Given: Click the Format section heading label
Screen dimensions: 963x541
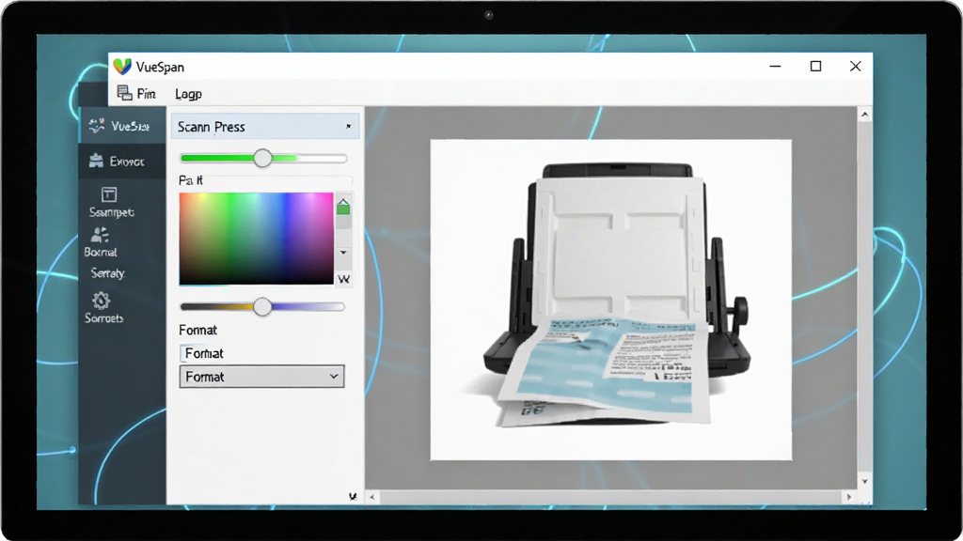Looking at the screenshot, I should point(197,330).
